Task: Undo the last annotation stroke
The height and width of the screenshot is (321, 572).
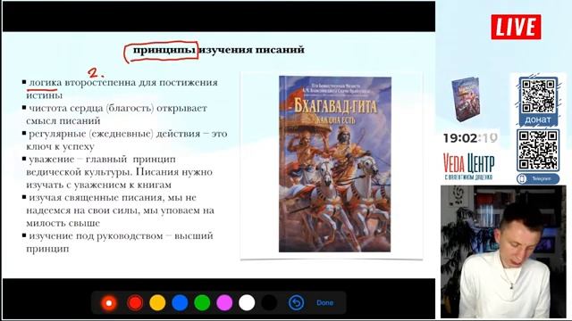Action: click(296, 303)
